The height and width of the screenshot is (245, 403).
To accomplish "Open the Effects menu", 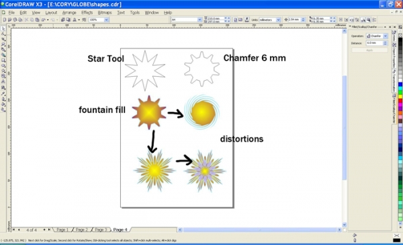I will coord(87,12).
